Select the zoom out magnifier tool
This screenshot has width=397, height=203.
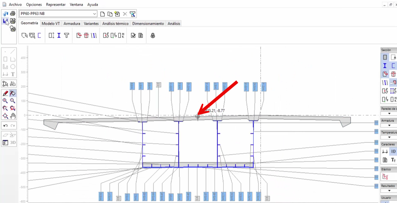[13, 101]
